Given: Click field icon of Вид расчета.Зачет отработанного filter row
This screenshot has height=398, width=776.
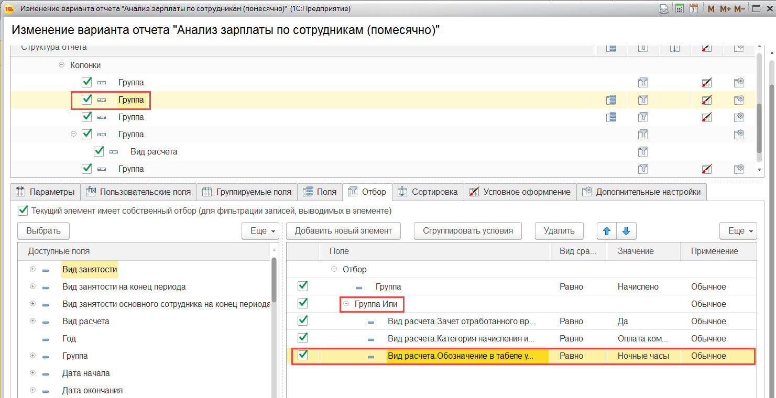Looking at the screenshot, I should click(371, 322).
